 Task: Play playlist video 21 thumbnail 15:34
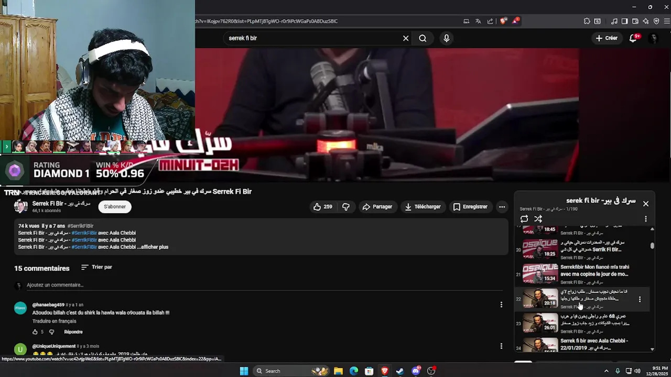click(x=540, y=274)
